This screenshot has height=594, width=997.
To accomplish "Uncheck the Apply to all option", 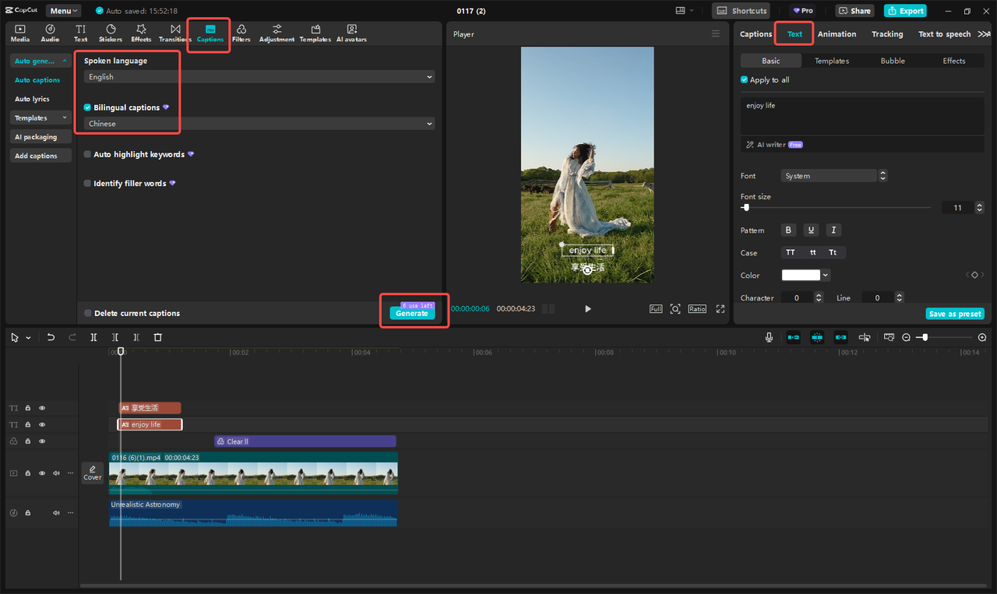I will tap(744, 79).
